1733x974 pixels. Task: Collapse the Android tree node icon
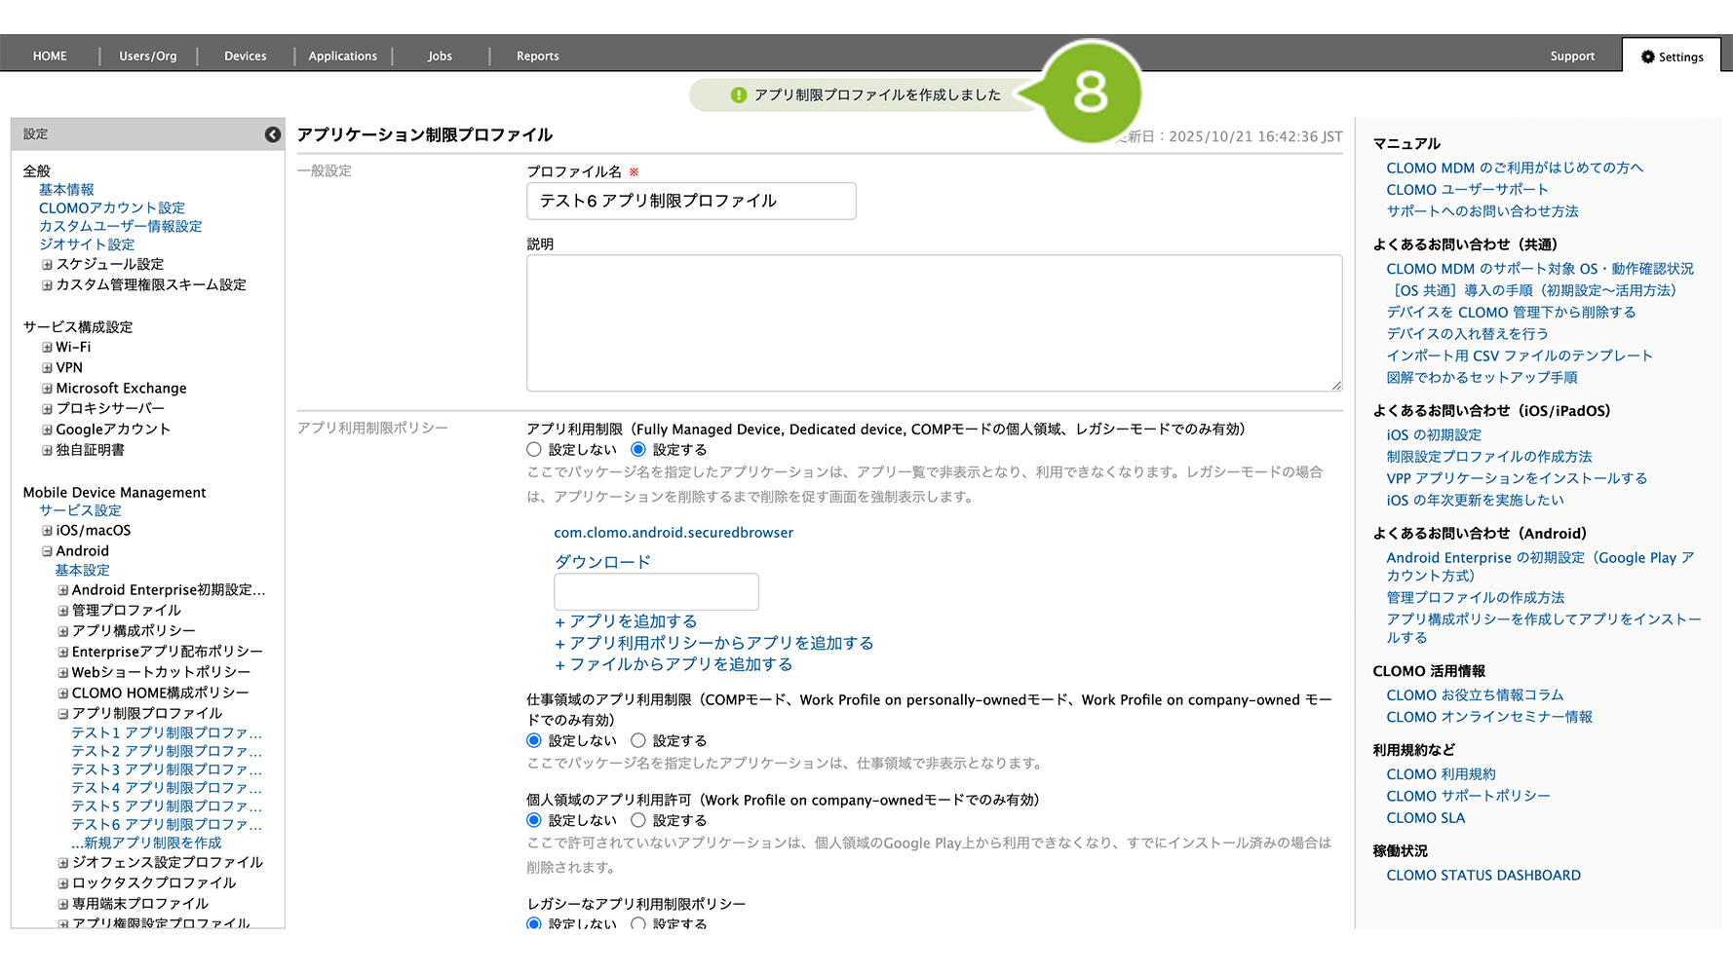47,551
